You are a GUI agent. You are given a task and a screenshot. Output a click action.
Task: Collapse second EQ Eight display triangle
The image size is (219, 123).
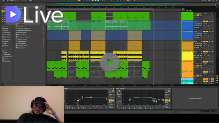119,89
